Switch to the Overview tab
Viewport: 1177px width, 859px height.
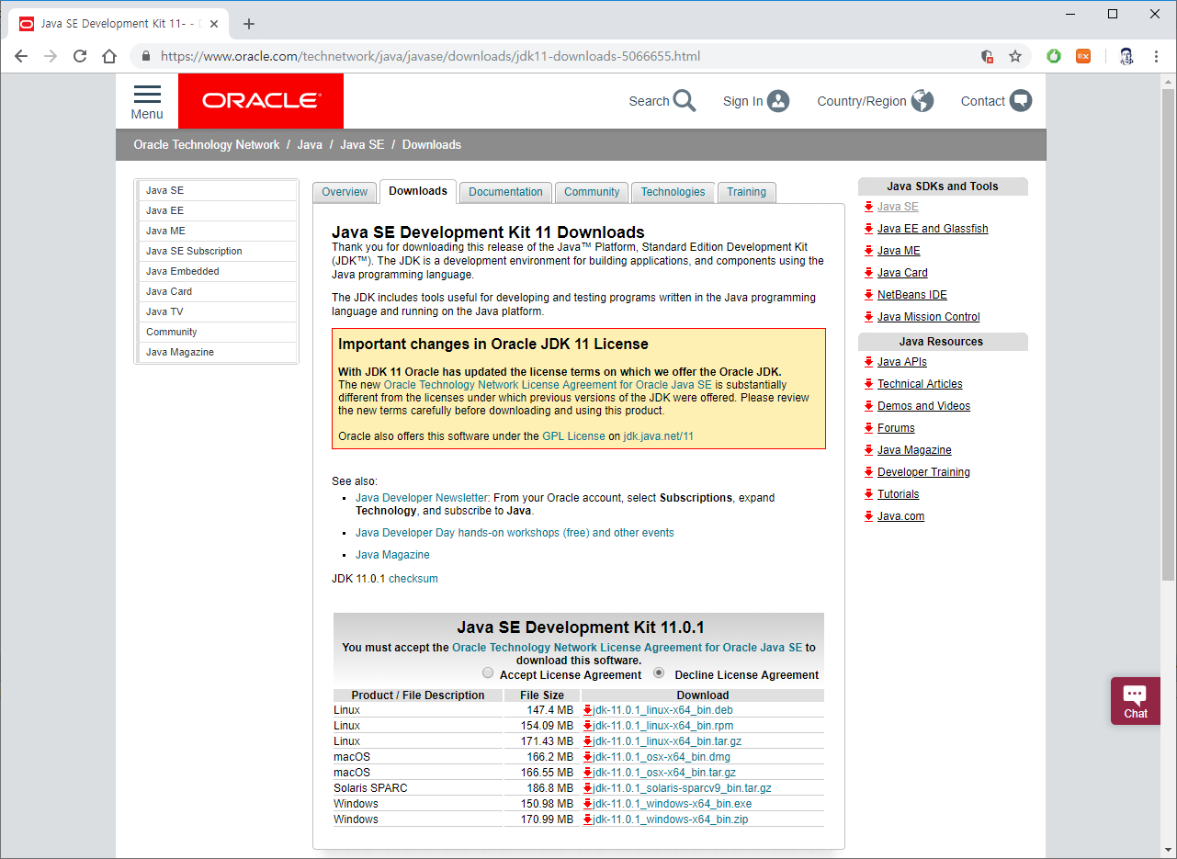coord(345,192)
